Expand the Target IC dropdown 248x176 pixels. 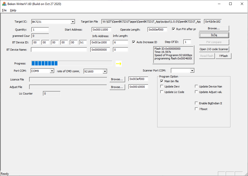[73, 22]
